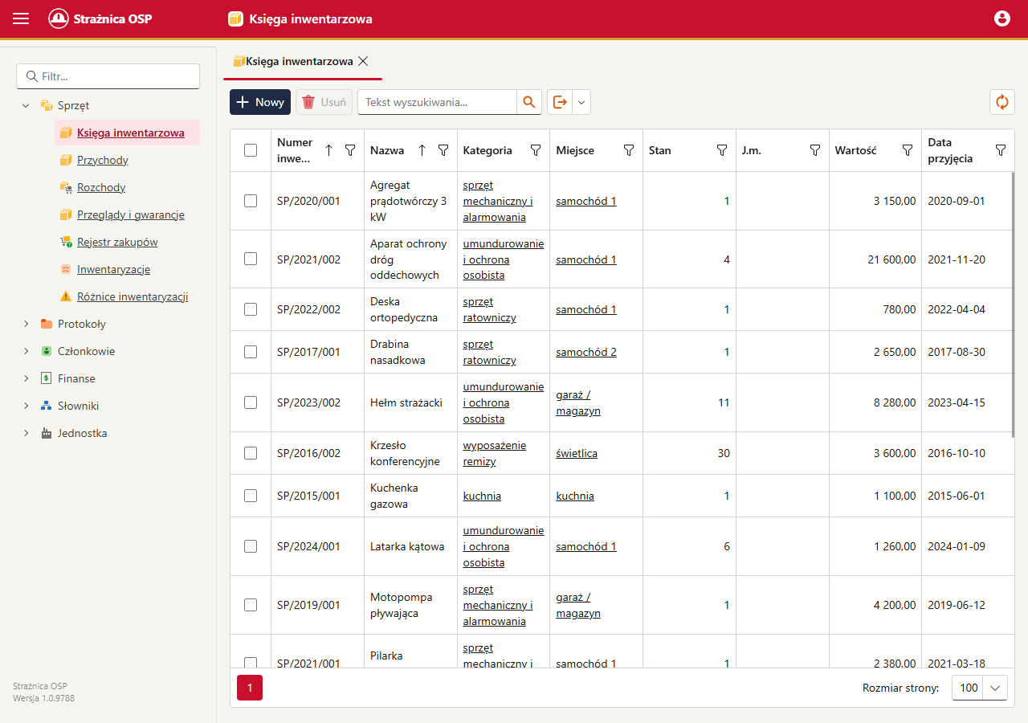This screenshot has width=1028, height=723.
Task: Tick the SP/2017/001 row checkbox
Action: [x=251, y=352]
